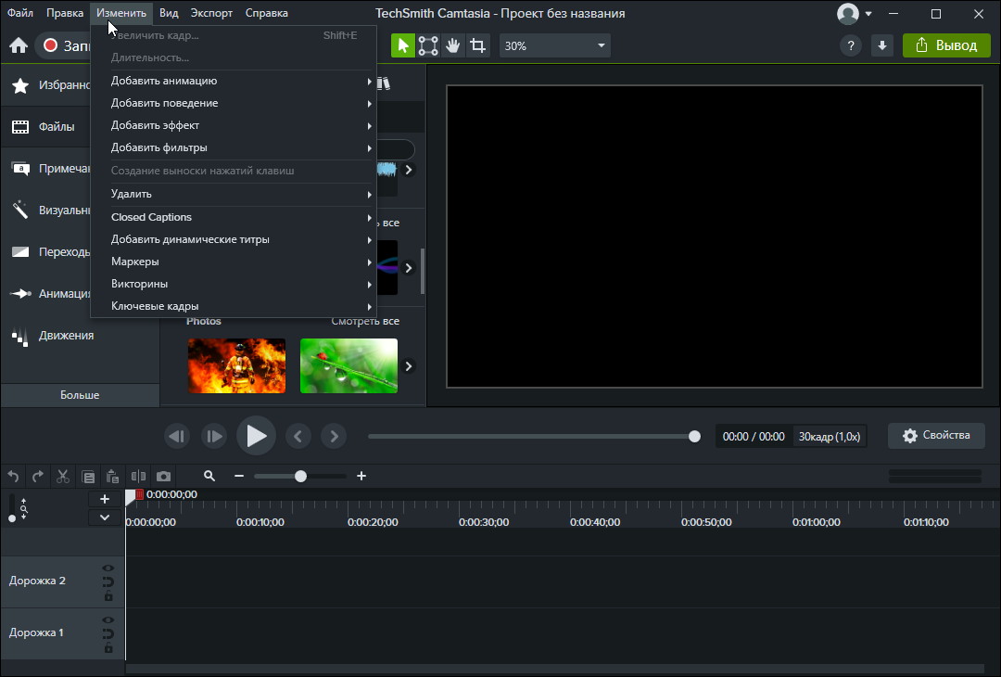The image size is (1001, 677).
Task: Open the Файл menu
Action: coord(20,13)
